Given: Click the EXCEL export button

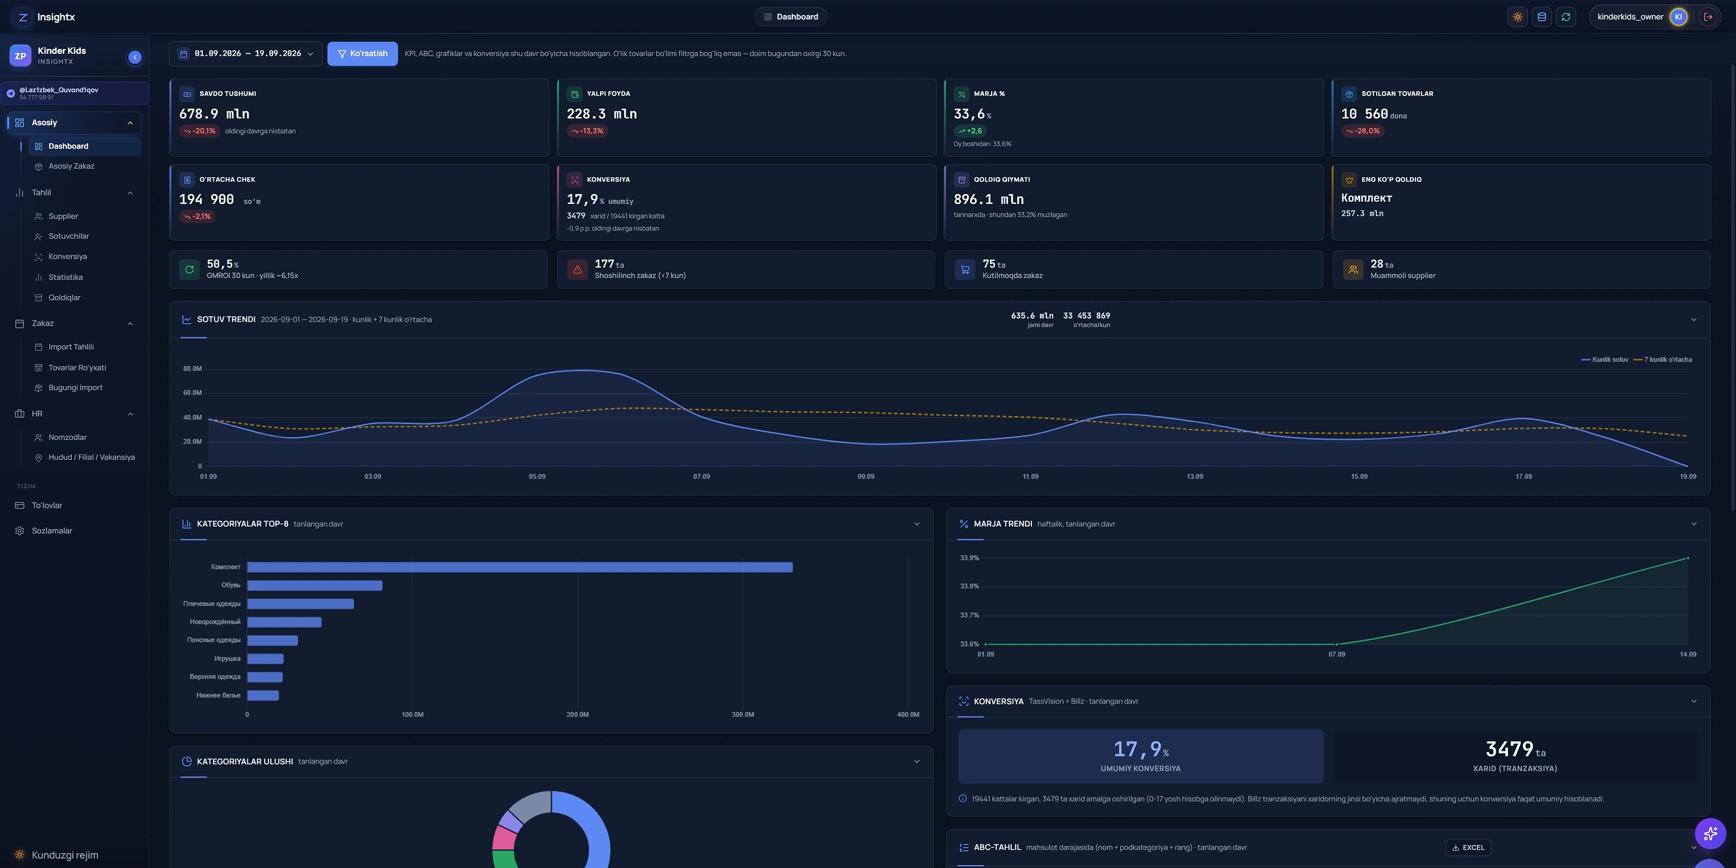Looking at the screenshot, I should (x=1468, y=848).
